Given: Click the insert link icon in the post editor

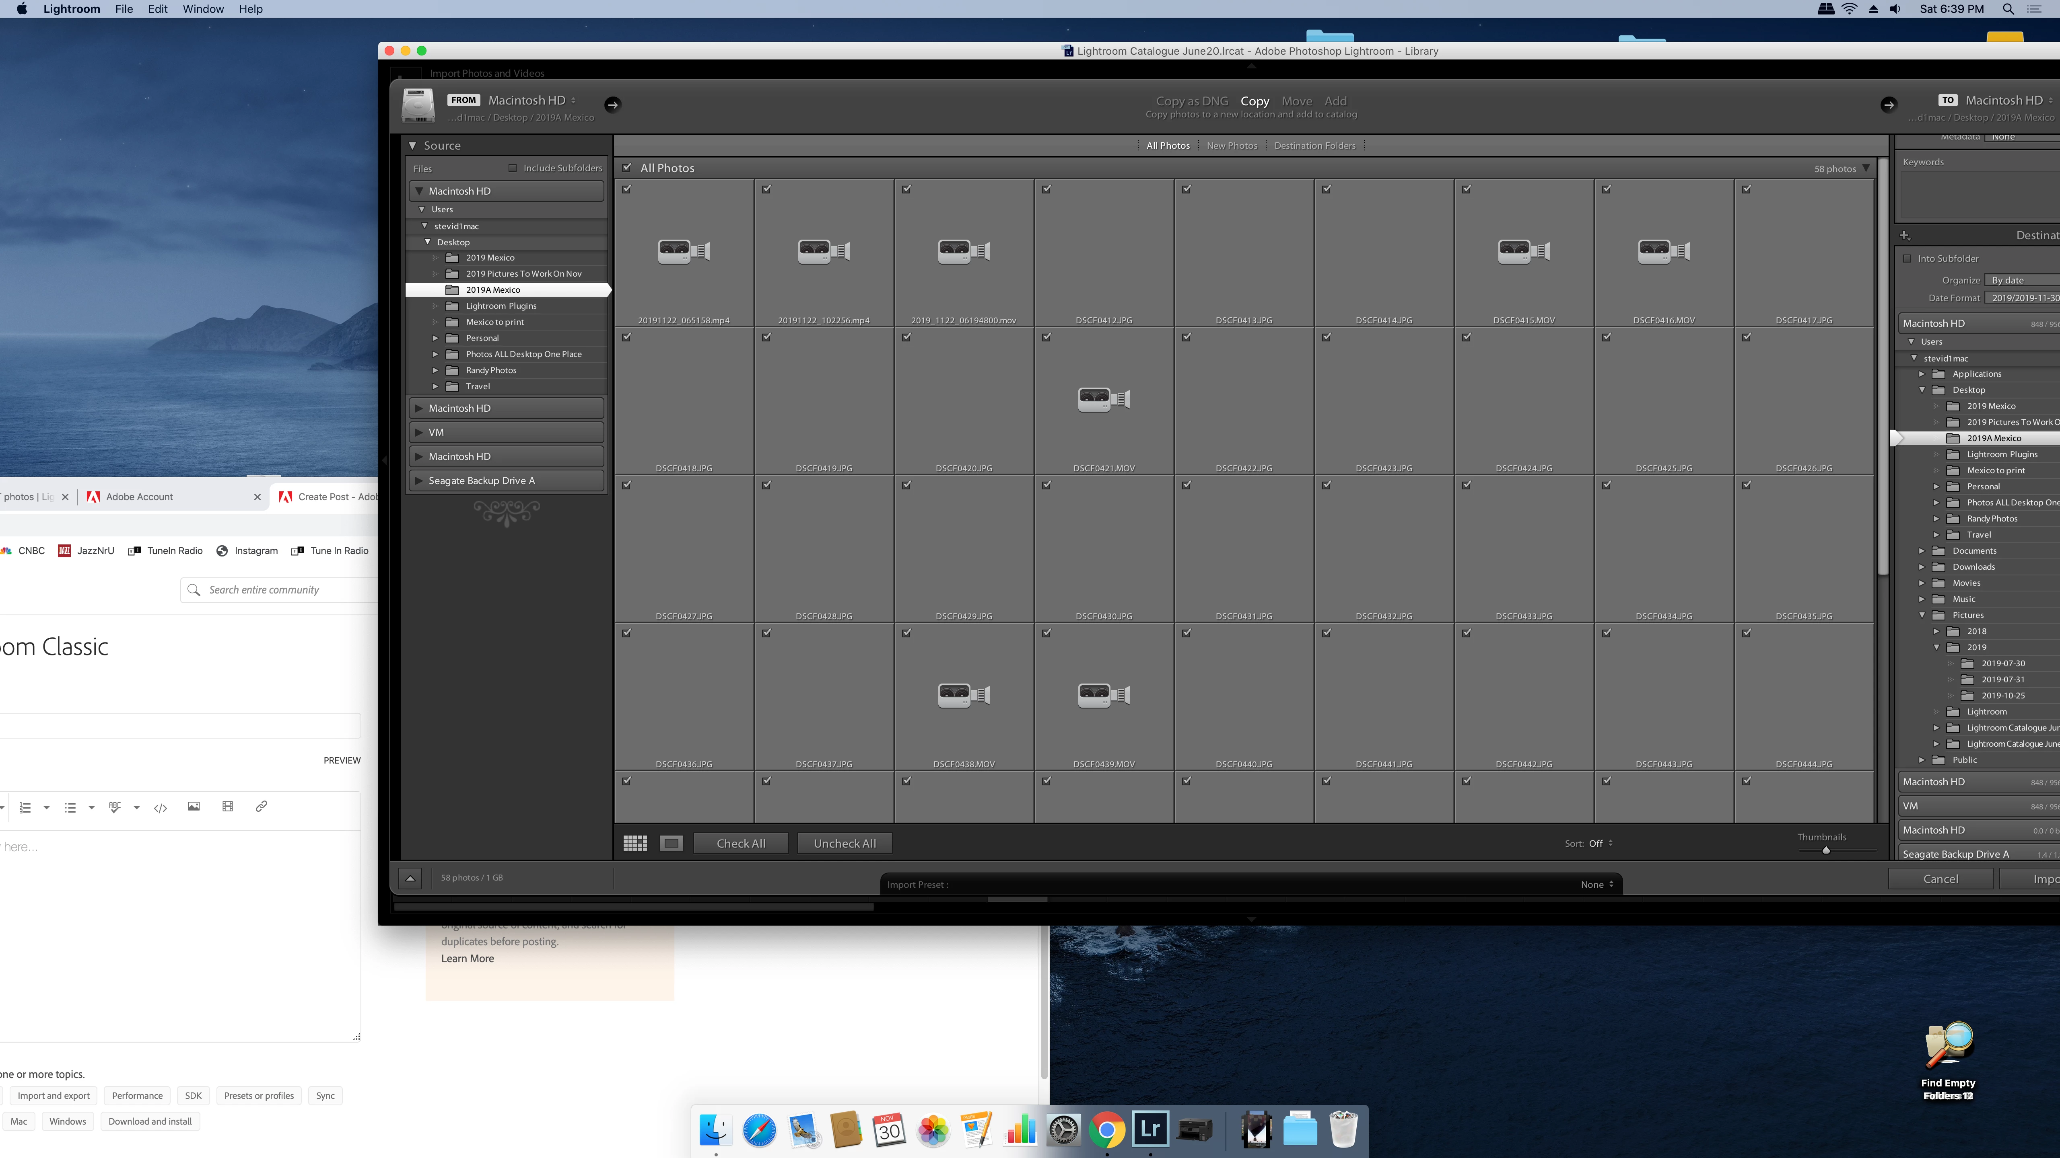Looking at the screenshot, I should point(261,806).
